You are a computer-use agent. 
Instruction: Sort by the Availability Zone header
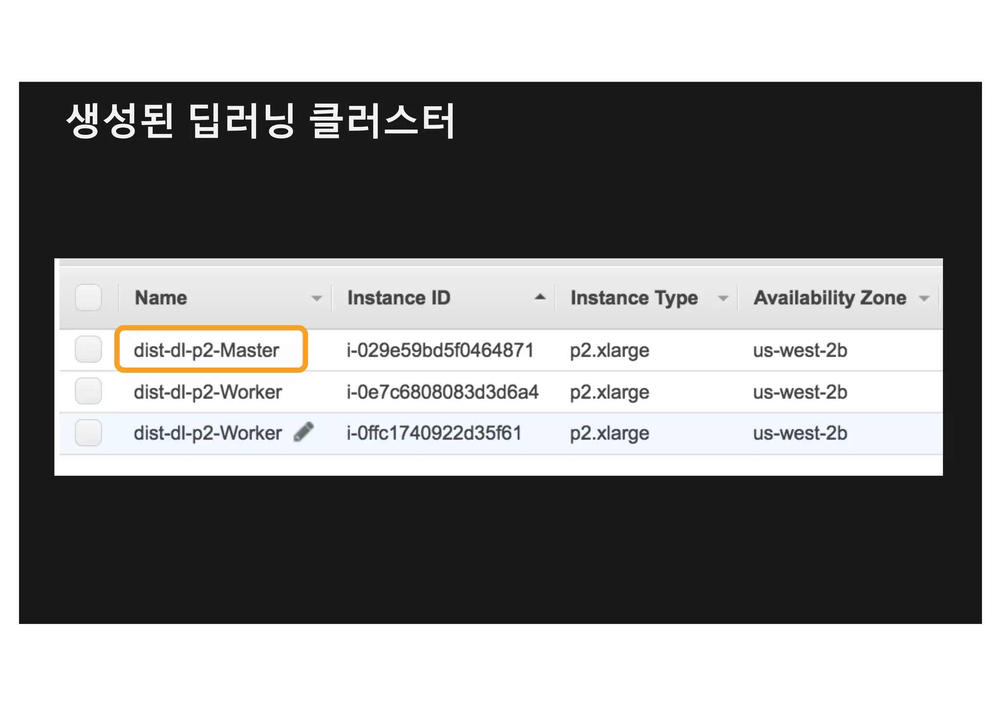(x=830, y=298)
